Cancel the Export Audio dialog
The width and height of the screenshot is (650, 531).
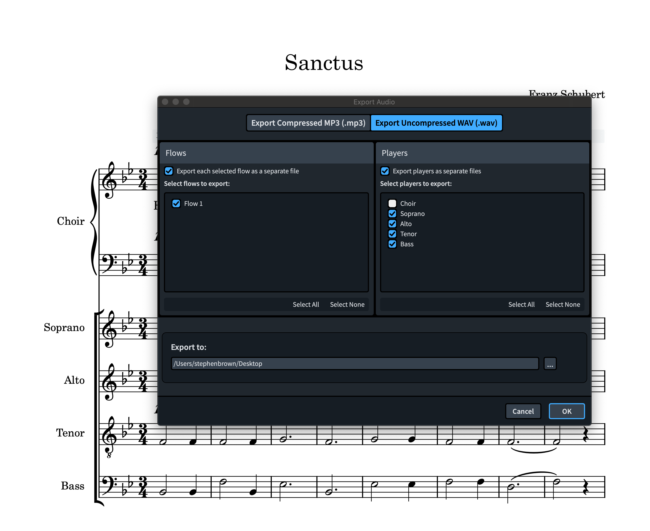click(523, 411)
